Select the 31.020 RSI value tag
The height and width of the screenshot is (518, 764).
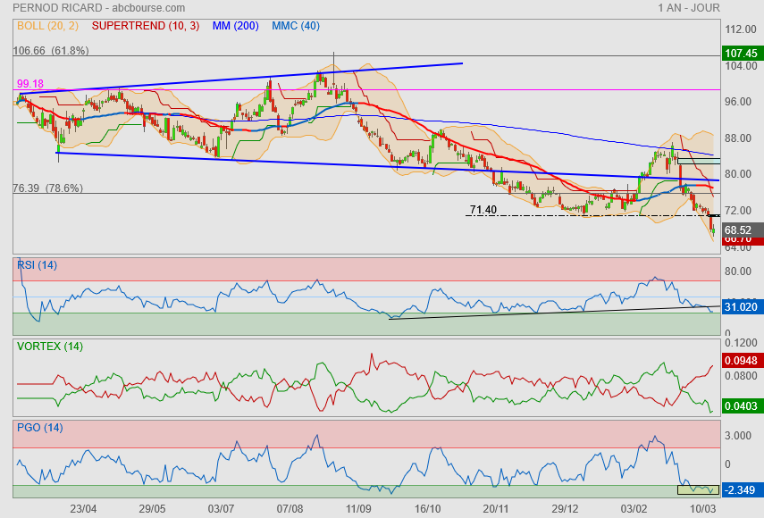tap(741, 307)
